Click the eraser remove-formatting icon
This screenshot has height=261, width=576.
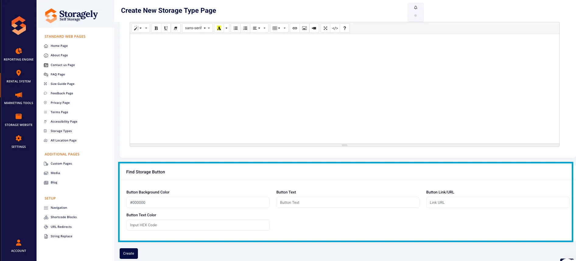click(176, 28)
